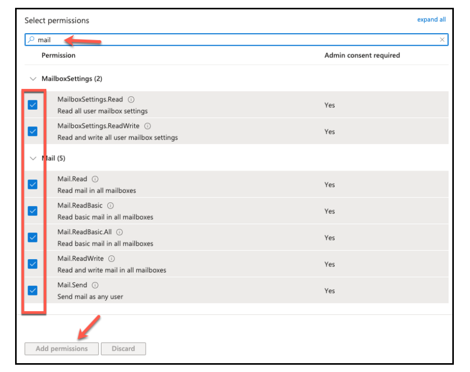
Task: Click the Admin consent required column header
Action: (x=362, y=56)
